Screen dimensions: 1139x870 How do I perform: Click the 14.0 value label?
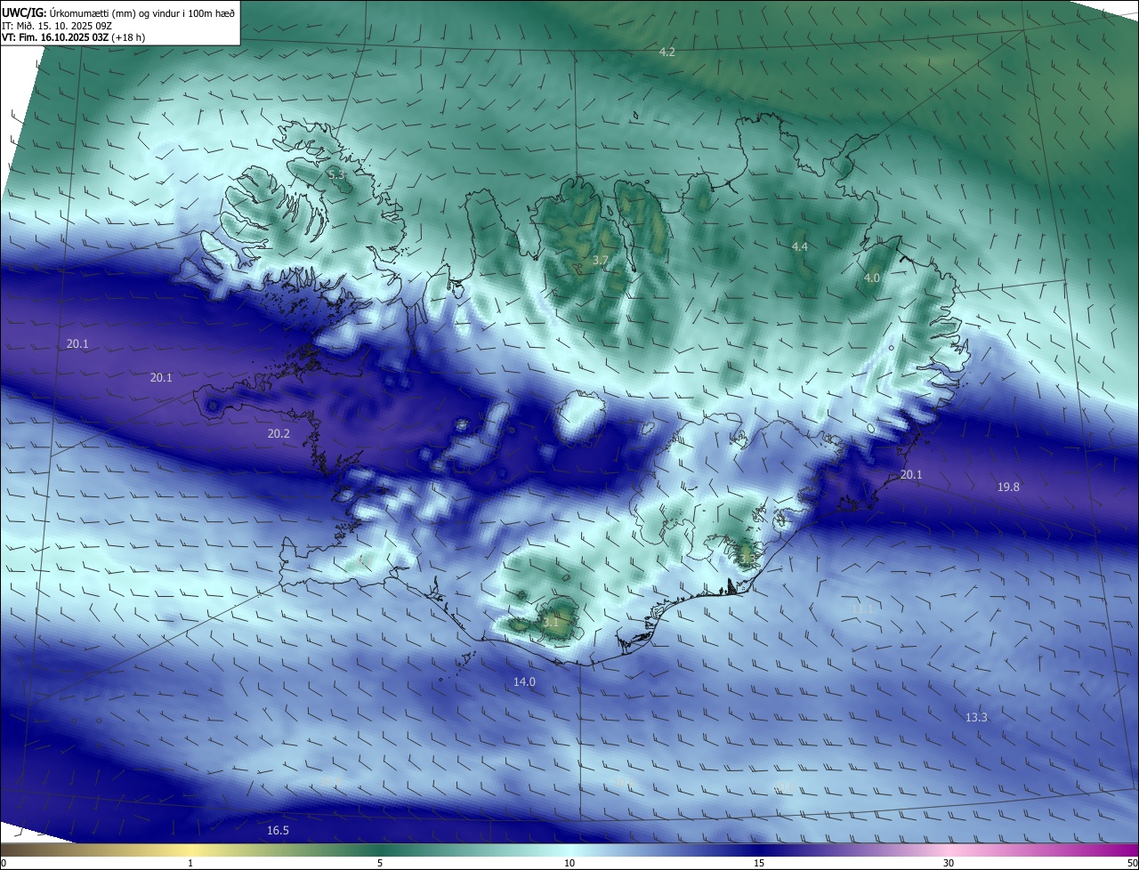(524, 682)
